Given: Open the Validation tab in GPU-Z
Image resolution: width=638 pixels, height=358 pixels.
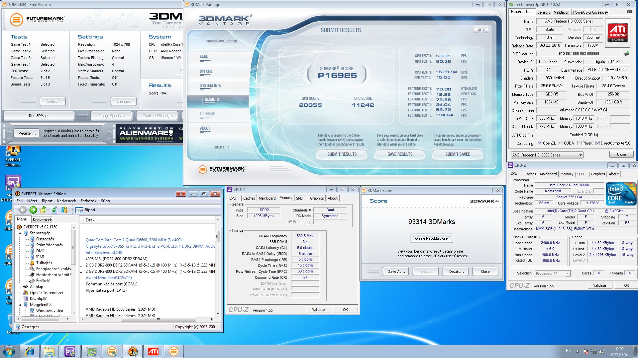Looking at the screenshot, I should pos(562,12).
